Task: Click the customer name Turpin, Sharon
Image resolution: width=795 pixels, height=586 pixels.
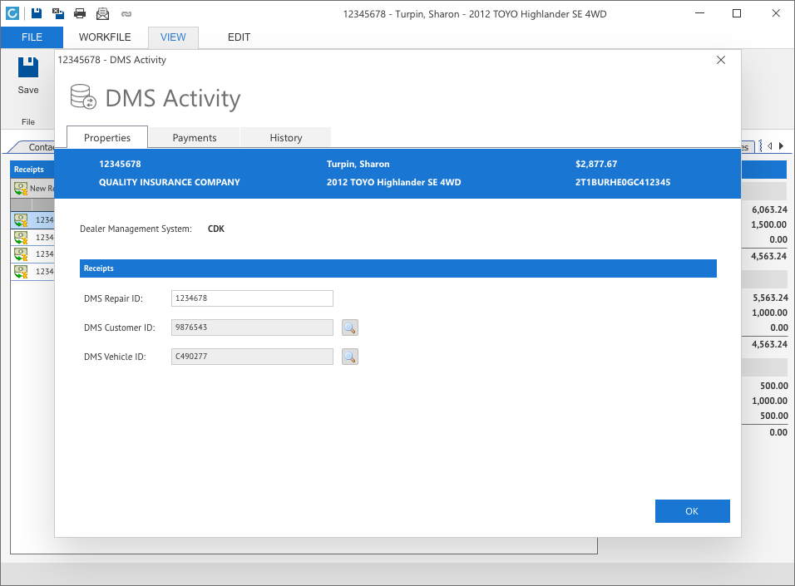Action: click(358, 164)
